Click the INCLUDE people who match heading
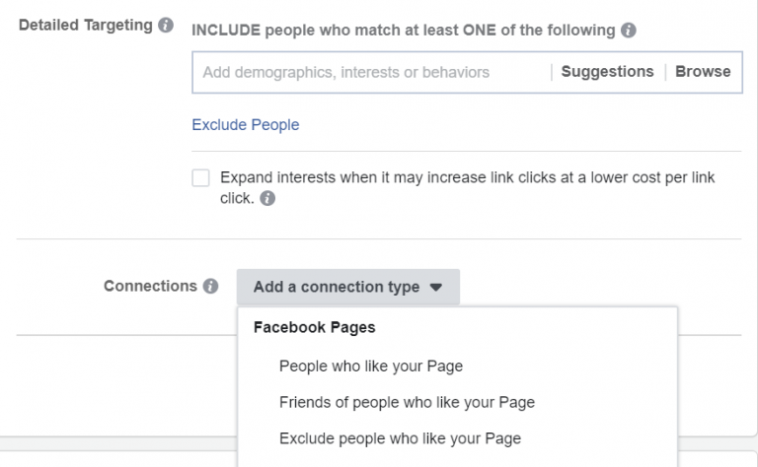Screen dimensions: 758x467 coord(404,31)
